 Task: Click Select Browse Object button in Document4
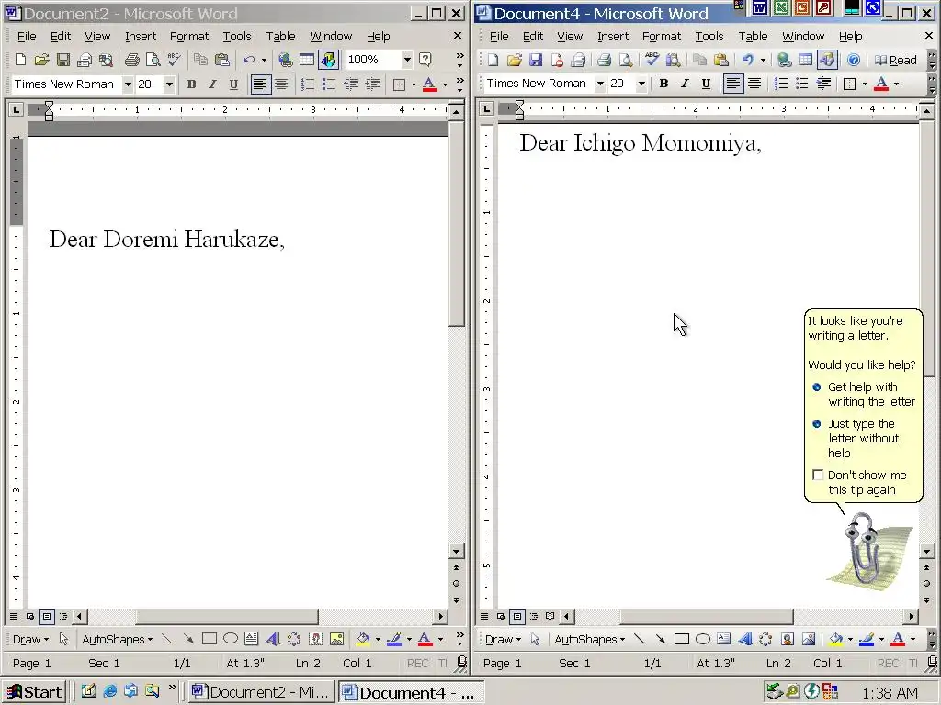click(x=926, y=583)
